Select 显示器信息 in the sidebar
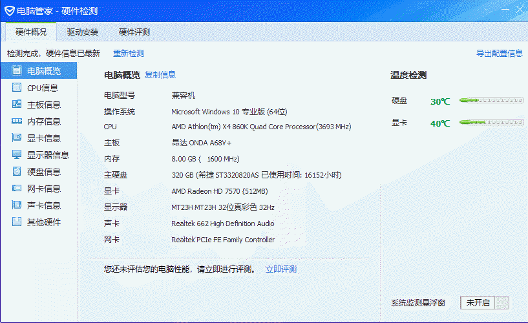Image resolution: width=528 pixels, height=323 pixels. coord(48,155)
